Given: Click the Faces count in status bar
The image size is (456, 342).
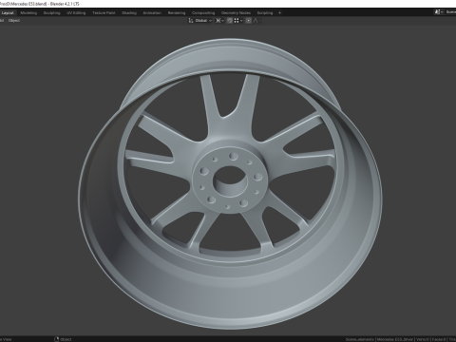Looking at the screenshot, I should click(439, 339).
